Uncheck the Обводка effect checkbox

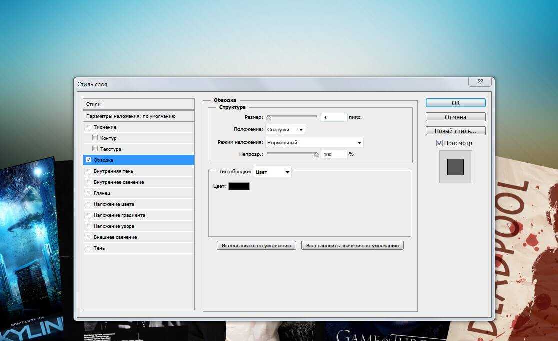(x=89, y=160)
